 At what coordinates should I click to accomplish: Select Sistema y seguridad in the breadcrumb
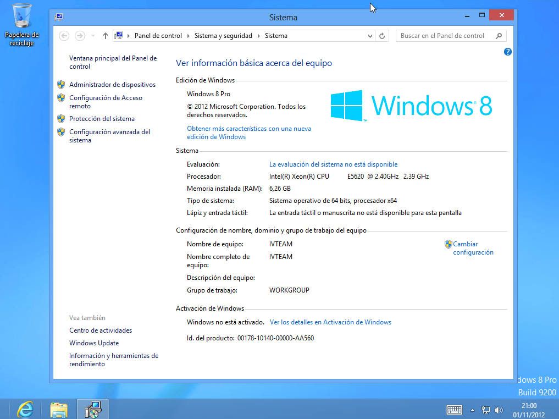point(223,36)
